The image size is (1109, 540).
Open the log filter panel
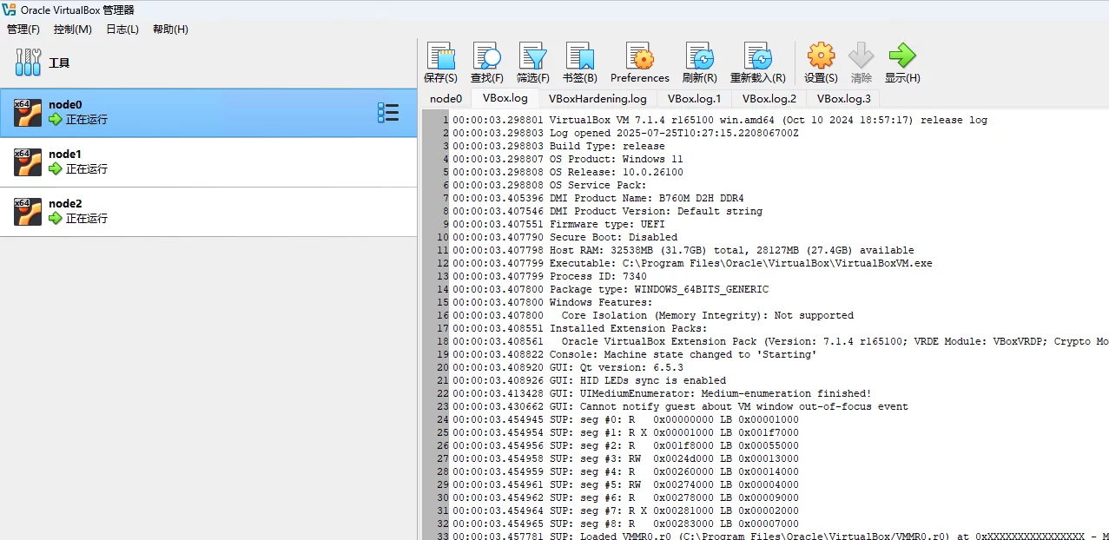pyautogui.click(x=532, y=61)
